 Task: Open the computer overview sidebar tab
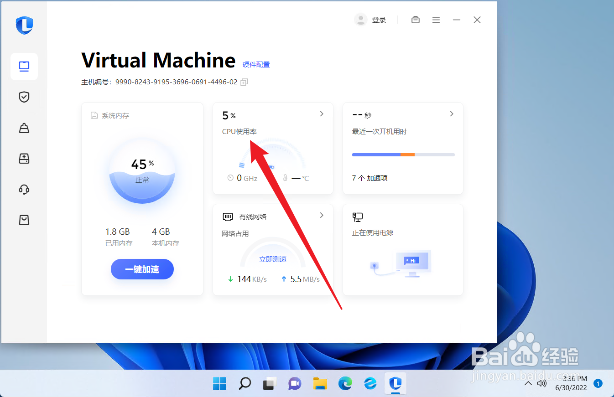[24, 67]
